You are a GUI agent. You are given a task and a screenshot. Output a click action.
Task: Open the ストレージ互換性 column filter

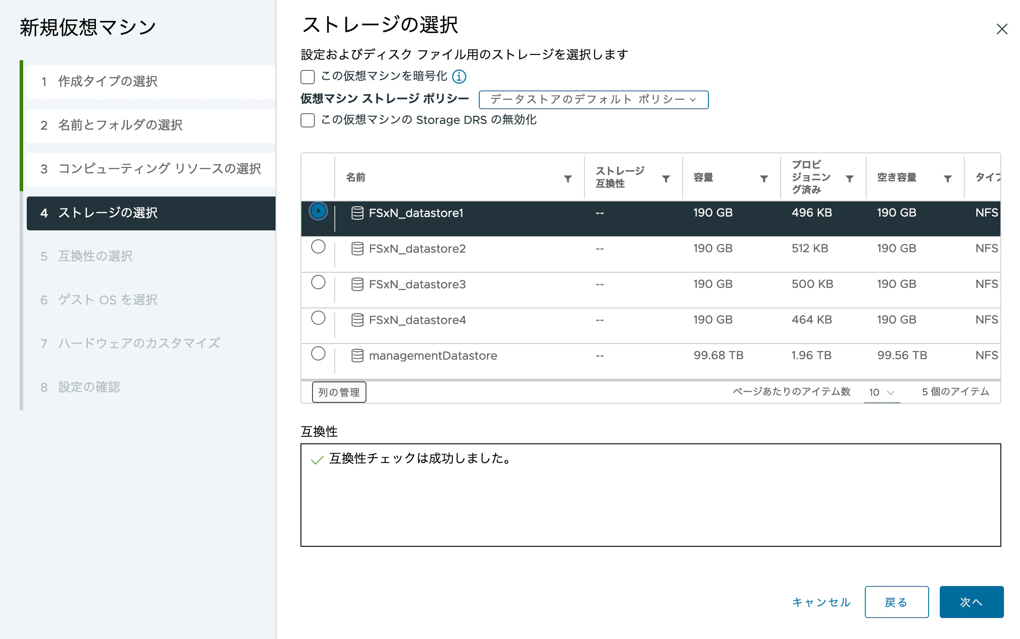[666, 179]
